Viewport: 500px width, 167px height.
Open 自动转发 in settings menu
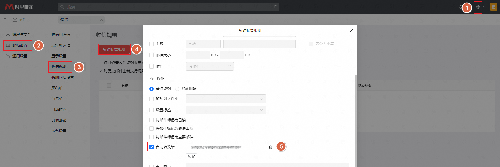(x=59, y=109)
